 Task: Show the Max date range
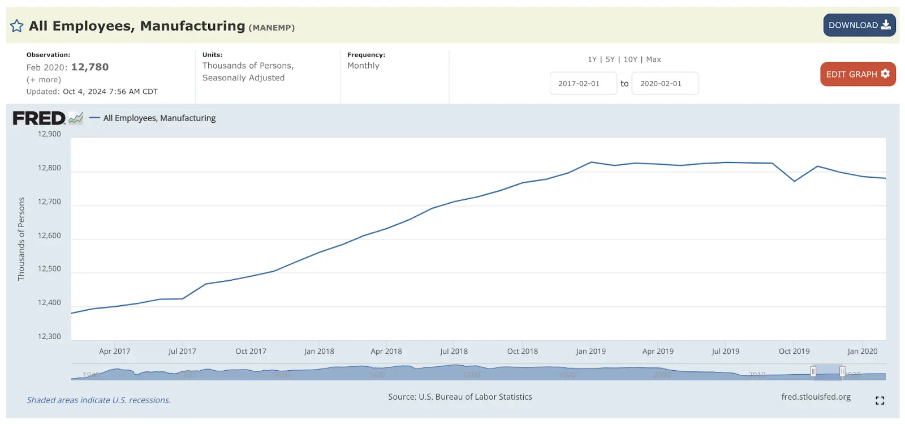pos(653,59)
